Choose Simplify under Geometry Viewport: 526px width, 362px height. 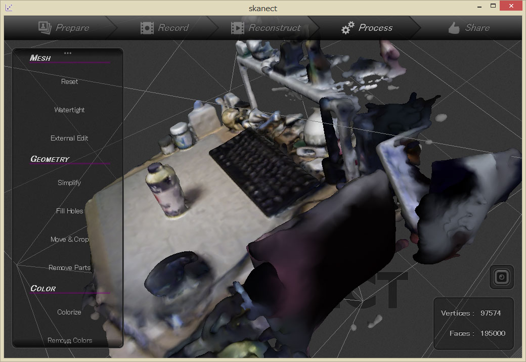(69, 183)
